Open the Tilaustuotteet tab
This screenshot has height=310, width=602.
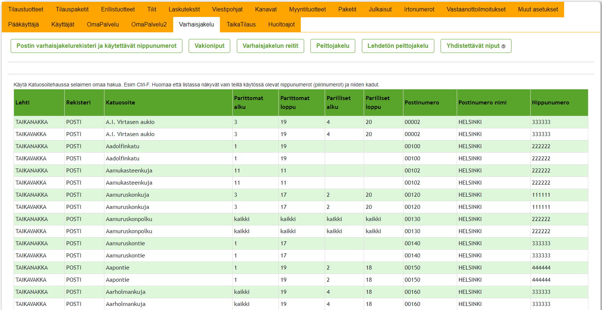click(x=26, y=9)
